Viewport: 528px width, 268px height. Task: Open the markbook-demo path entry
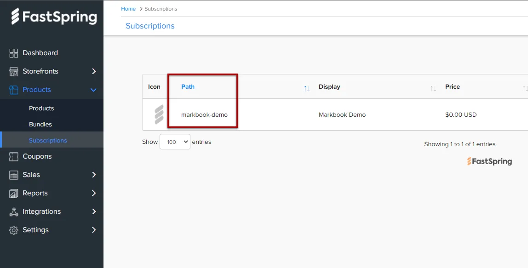204,115
